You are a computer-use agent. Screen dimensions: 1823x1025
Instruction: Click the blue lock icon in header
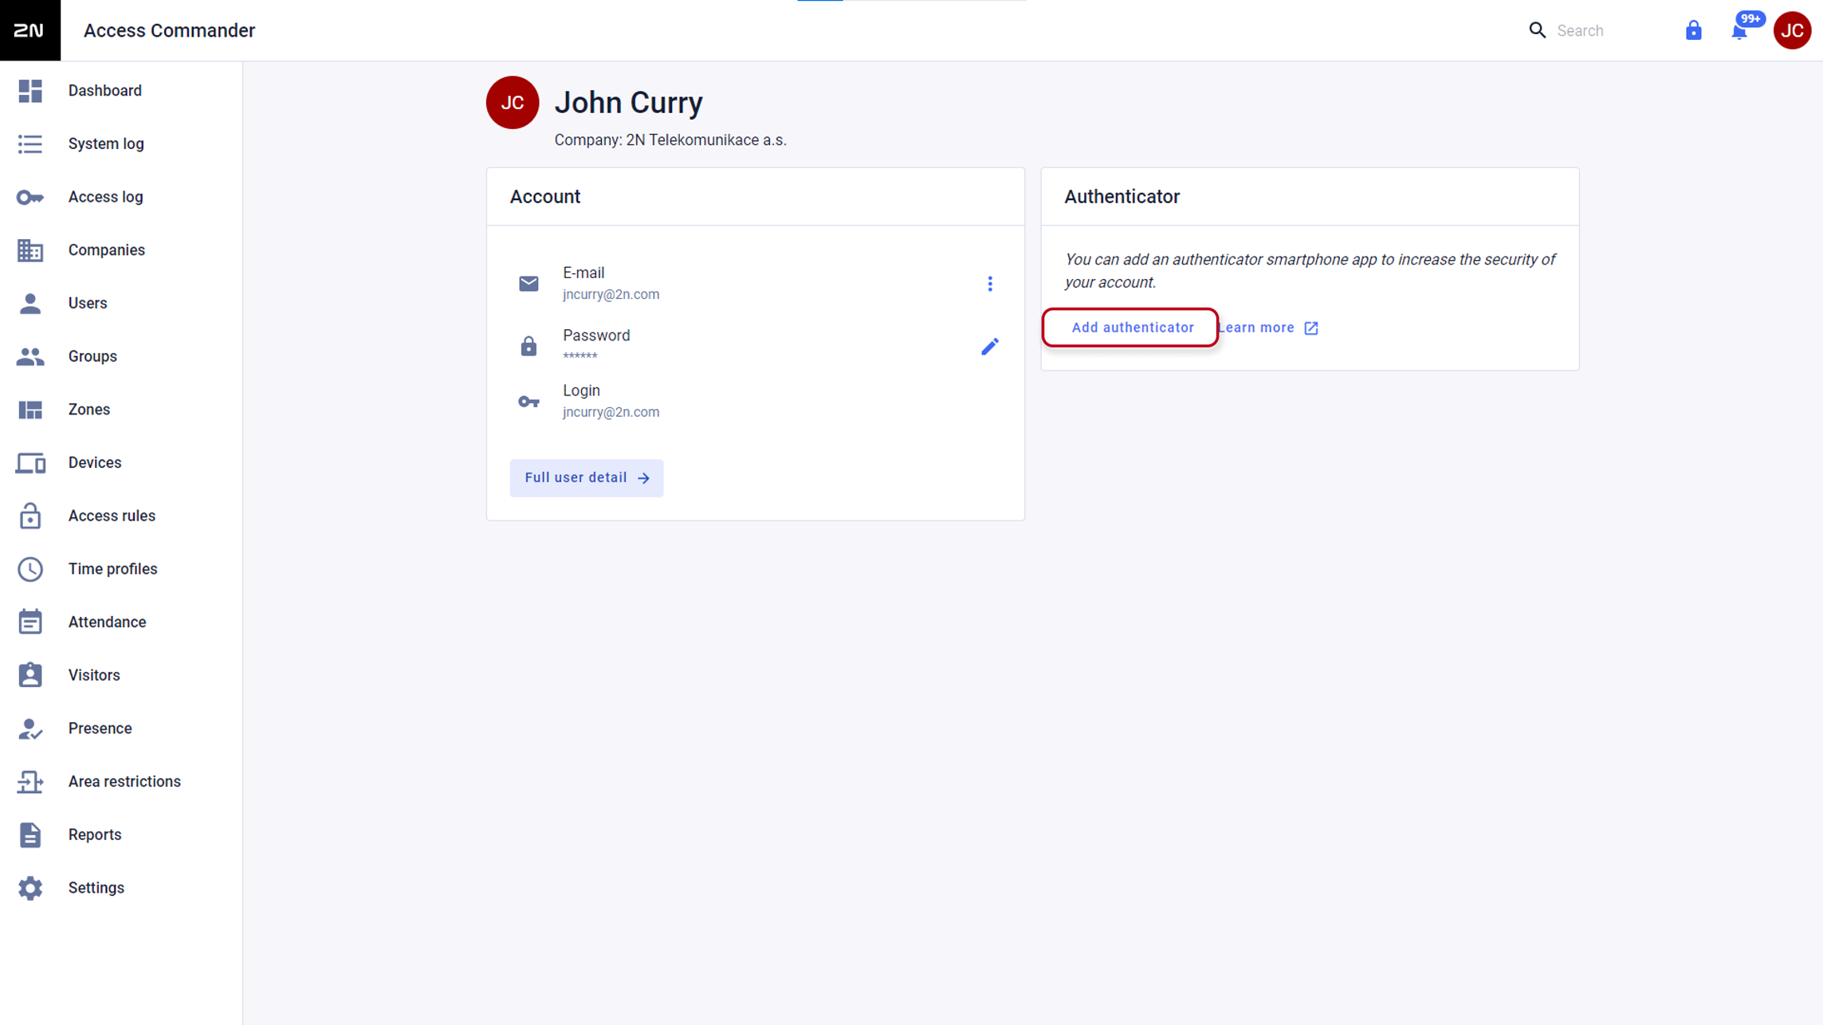click(1693, 30)
